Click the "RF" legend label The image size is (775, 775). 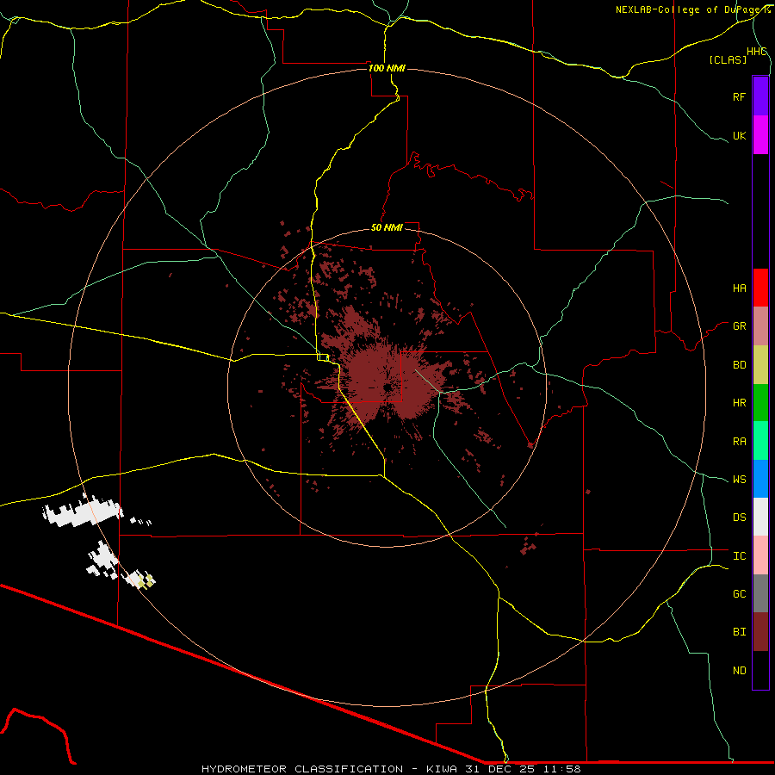(x=739, y=96)
